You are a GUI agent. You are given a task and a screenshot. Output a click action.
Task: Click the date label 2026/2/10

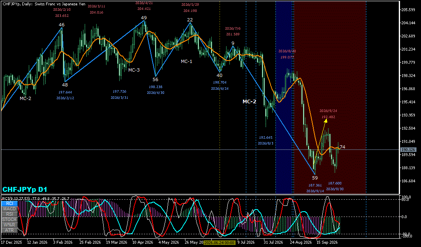coord(62,9)
